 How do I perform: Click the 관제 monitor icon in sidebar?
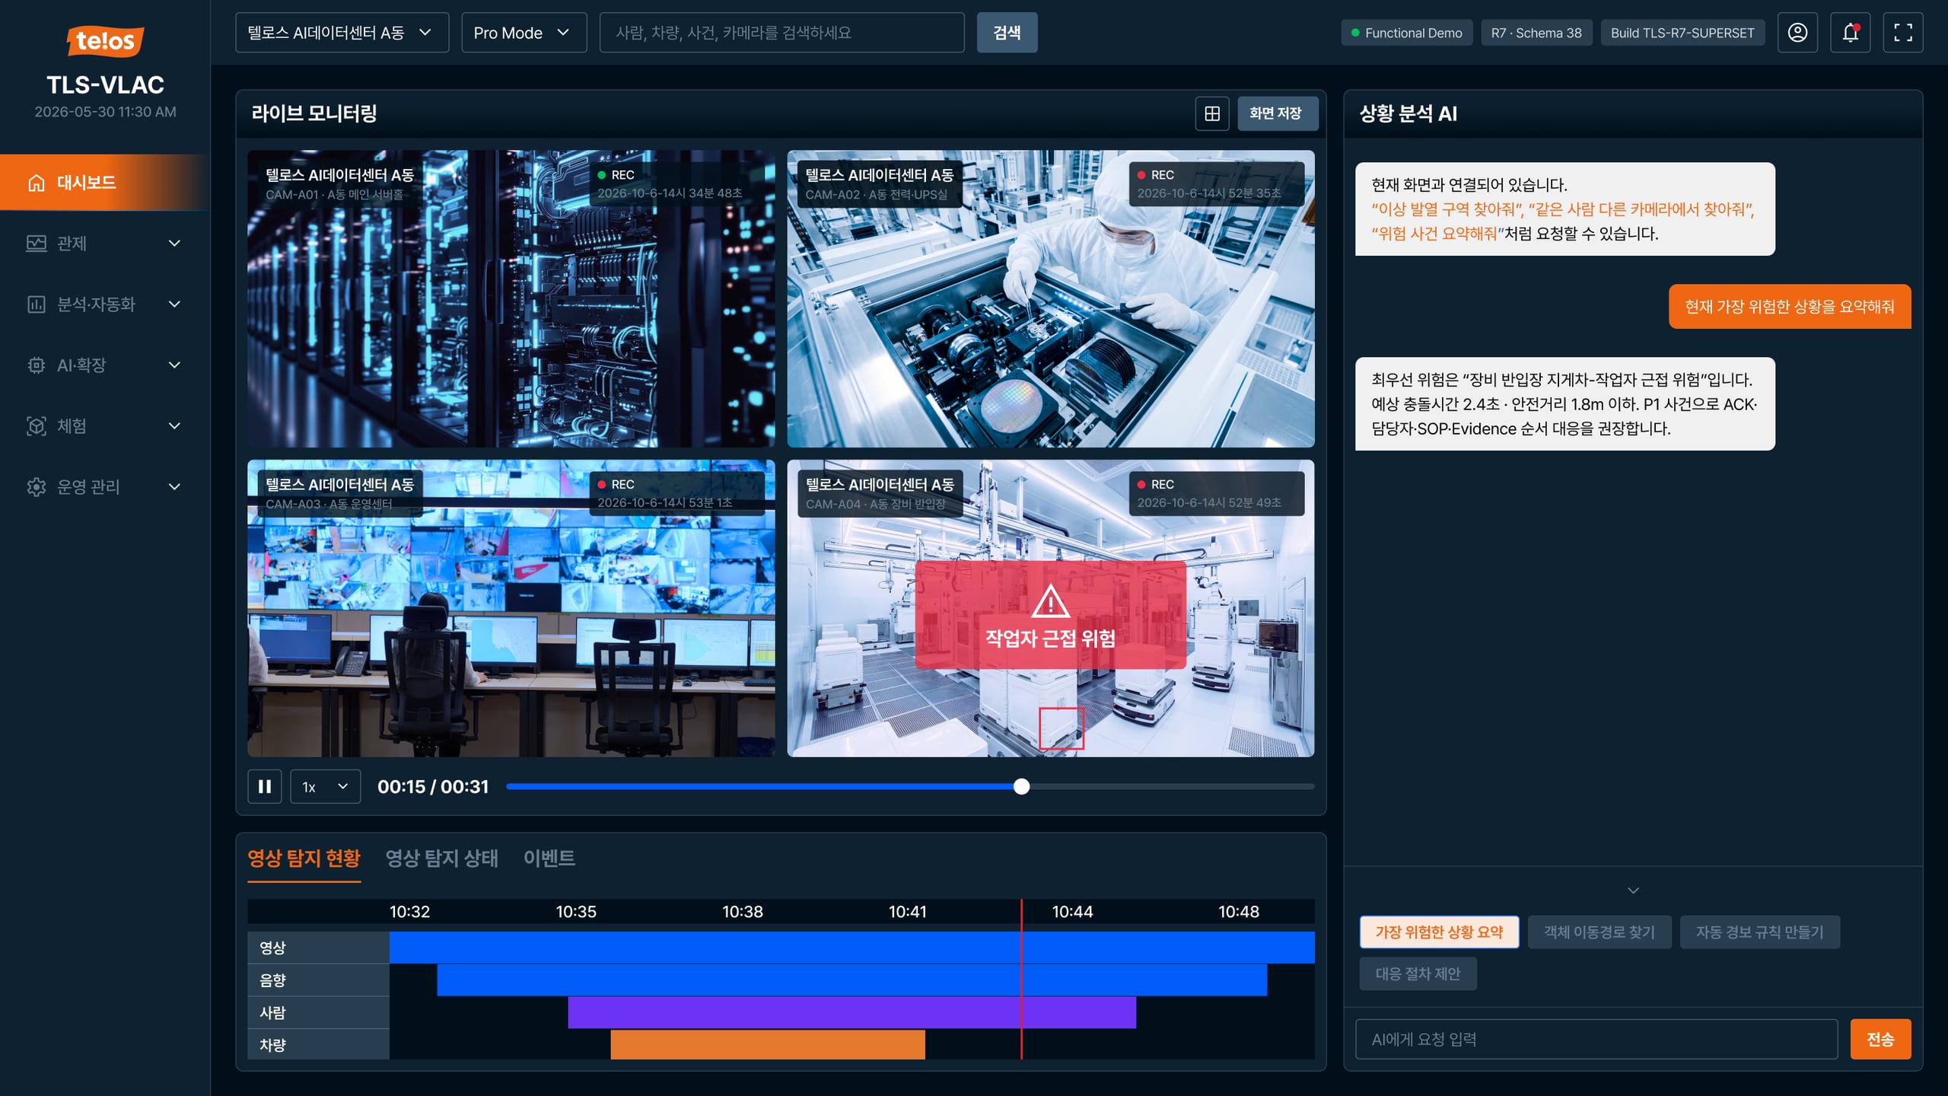(x=37, y=244)
